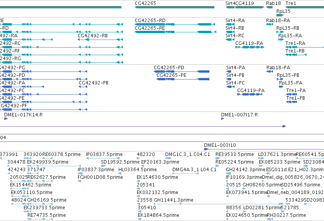Click EST EK239733.5prime
This screenshot has width=324, height=221.
tap(27, 212)
